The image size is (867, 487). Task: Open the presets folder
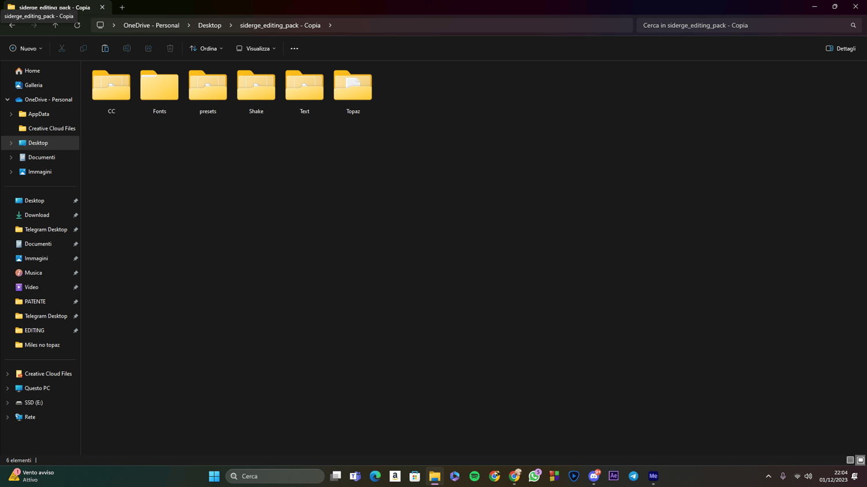[208, 92]
